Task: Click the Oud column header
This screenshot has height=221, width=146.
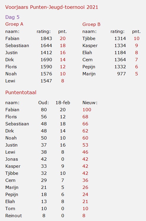Action: (44, 103)
